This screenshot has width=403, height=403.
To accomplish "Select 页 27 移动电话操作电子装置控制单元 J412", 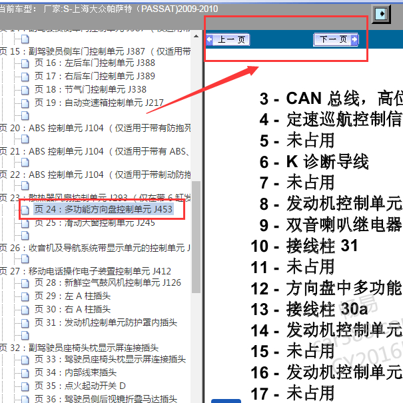I will point(85,271).
